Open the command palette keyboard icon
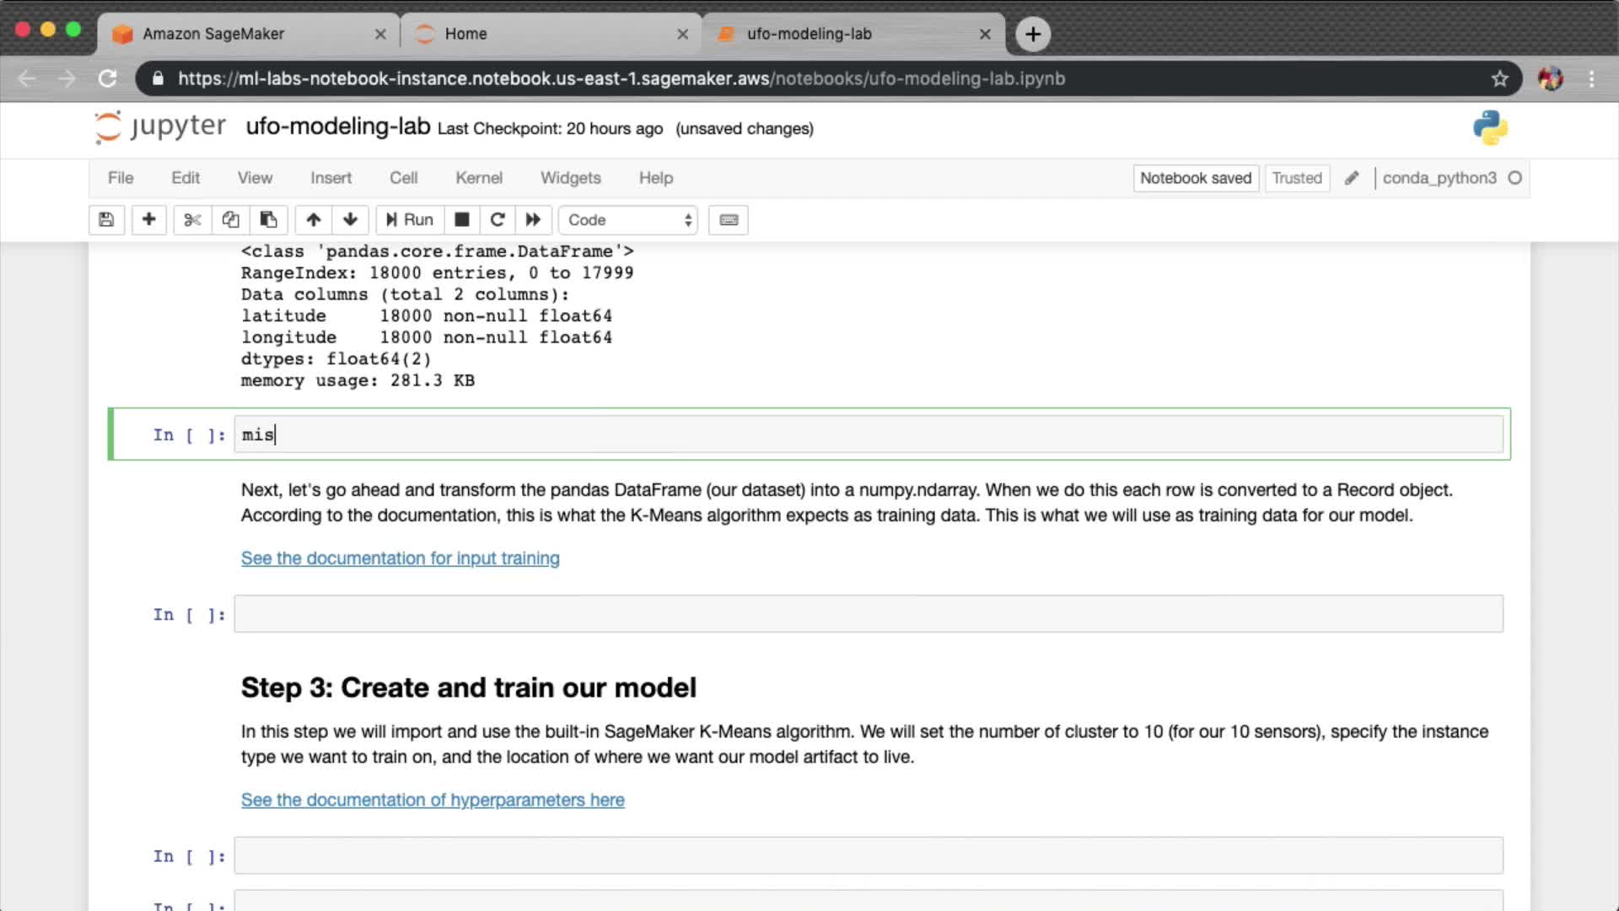Viewport: 1619px width, 911px height. point(729,220)
